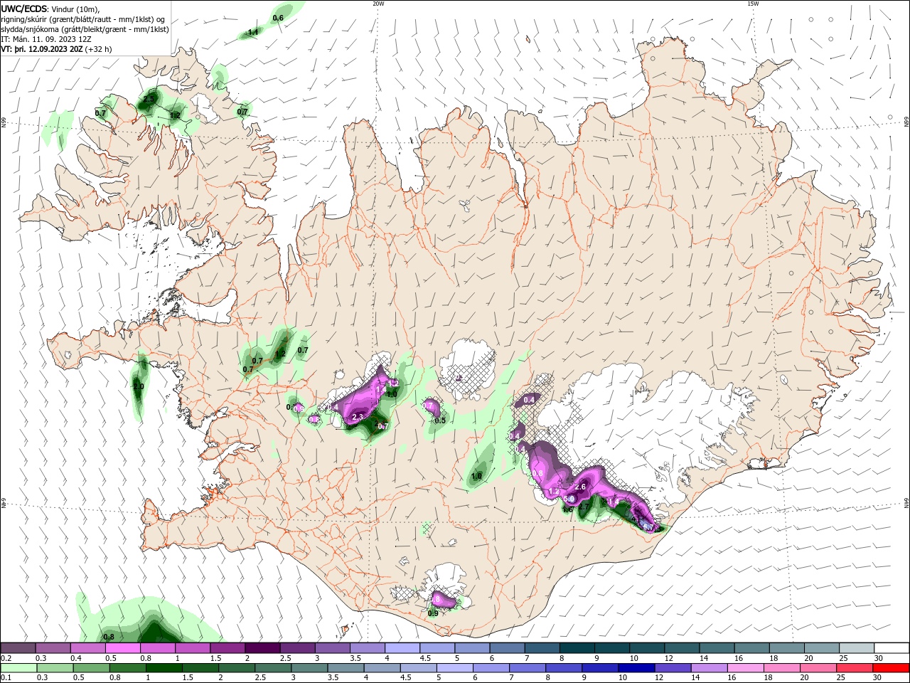Pick palest green rain swatch at 0.1
The height and width of the screenshot is (683, 910).
pos(18,668)
